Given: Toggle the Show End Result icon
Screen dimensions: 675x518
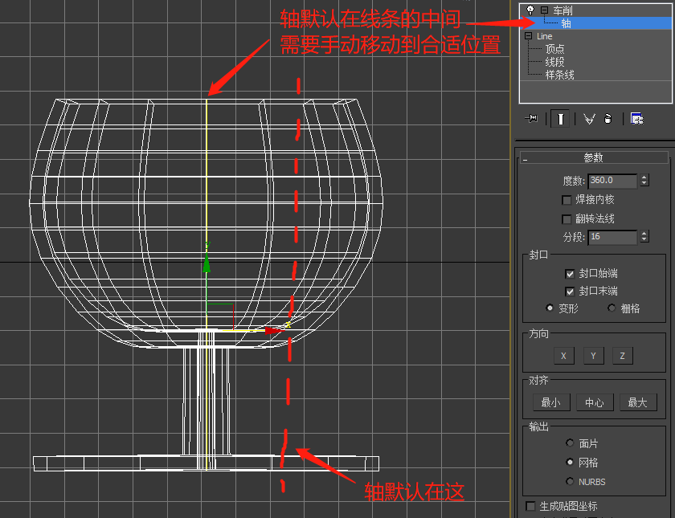Looking at the screenshot, I should [561, 119].
